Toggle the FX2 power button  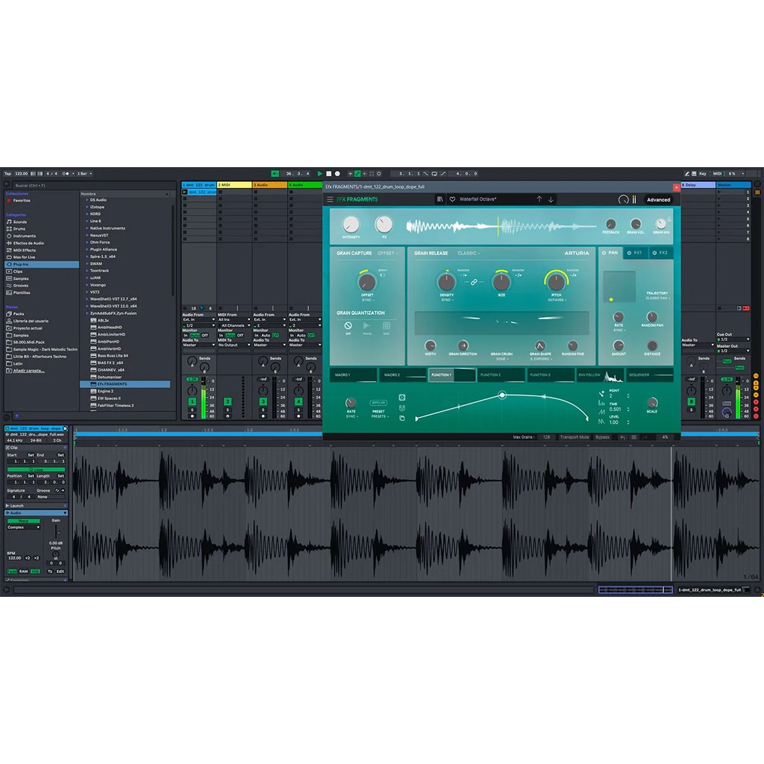(x=654, y=253)
